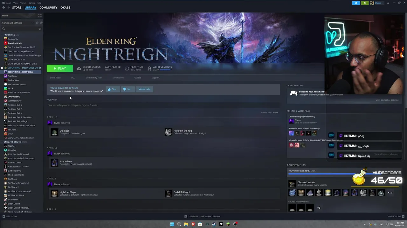Open View Latest News
This screenshot has height=228, width=407.
pos(270,112)
